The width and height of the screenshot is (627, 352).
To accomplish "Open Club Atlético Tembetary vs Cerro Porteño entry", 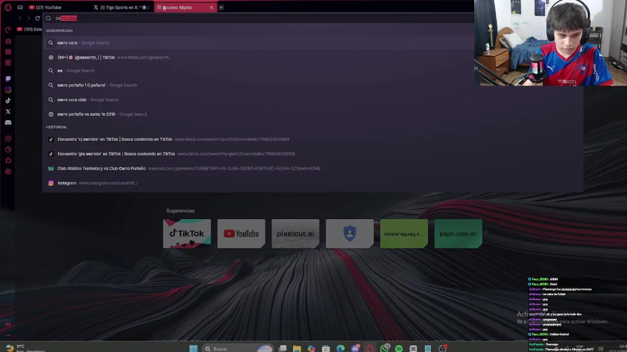I will [x=313, y=168].
